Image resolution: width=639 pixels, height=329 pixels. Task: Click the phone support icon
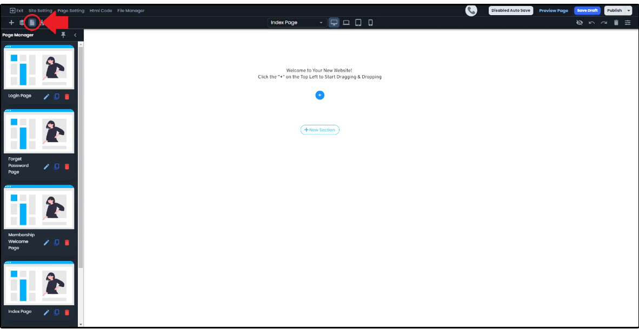471,10
